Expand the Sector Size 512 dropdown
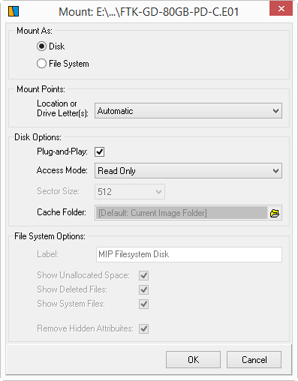 pyautogui.click(x=130, y=192)
